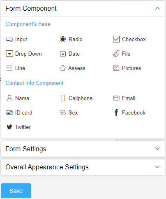
Task: Add the Name contact field
Action: click(18, 98)
